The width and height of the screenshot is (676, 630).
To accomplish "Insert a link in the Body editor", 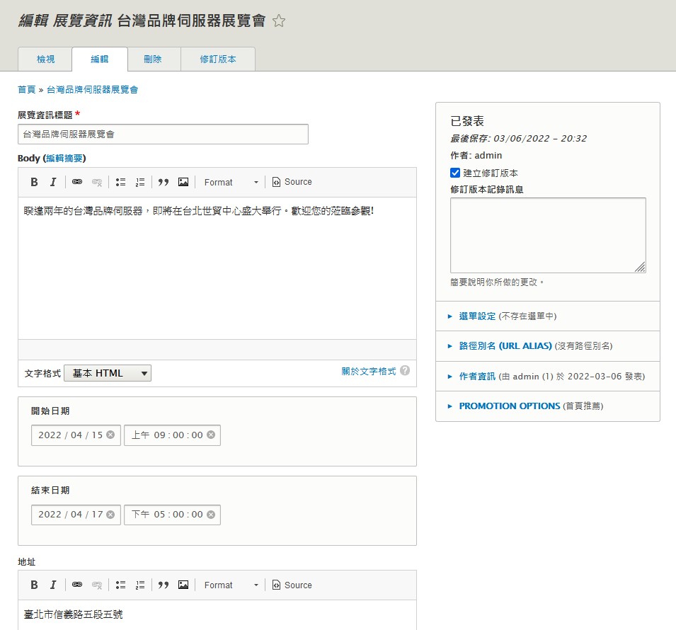I will [77, 182].
